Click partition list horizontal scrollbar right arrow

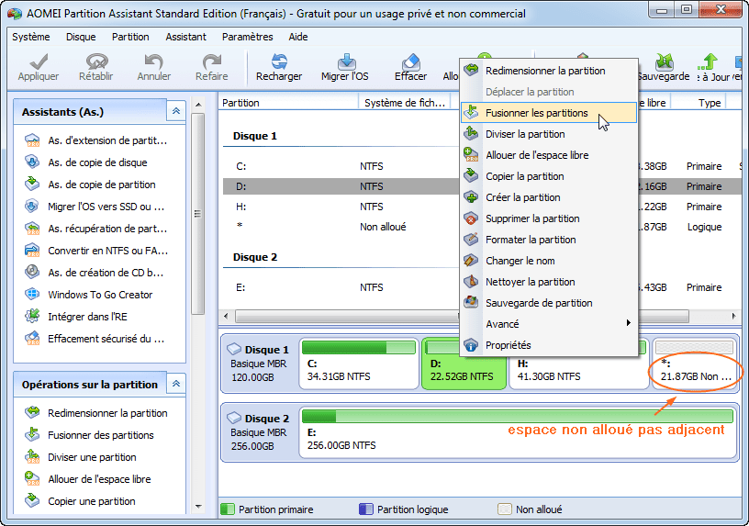point(733,316)
